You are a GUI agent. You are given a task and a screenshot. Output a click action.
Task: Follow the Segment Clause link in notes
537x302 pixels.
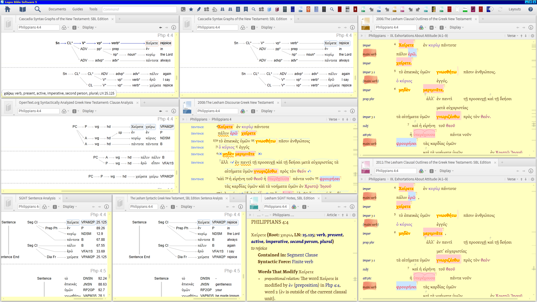point(302,255)
